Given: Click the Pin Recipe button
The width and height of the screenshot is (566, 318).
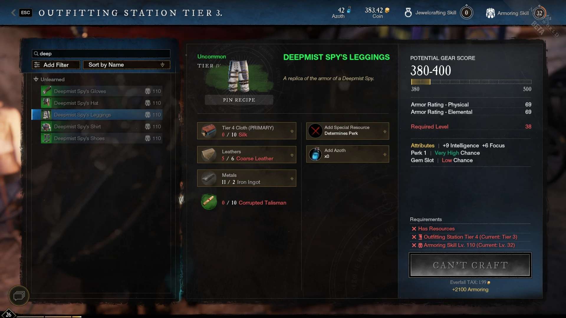Looking at the screenshot, I should (x=239, y=100).
